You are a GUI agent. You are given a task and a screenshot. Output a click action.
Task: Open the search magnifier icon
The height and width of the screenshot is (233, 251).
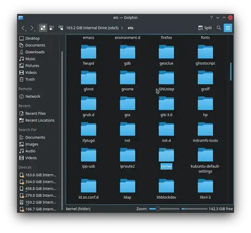218,28
